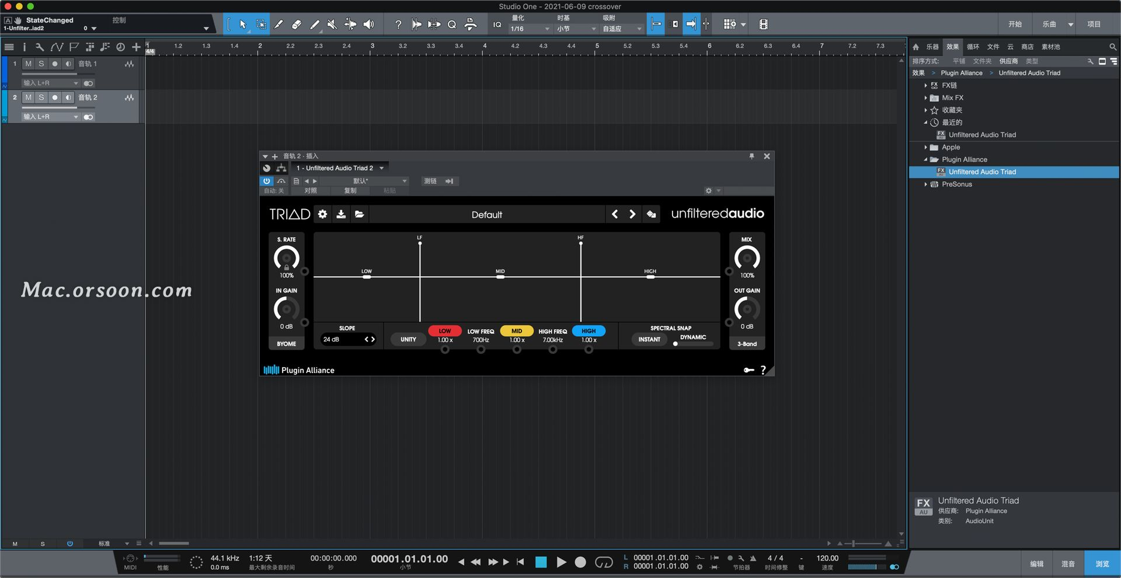This screenshot has width=1121, height=578.
Task: Click the stop button in transport
Action: [x=541, y=562]
